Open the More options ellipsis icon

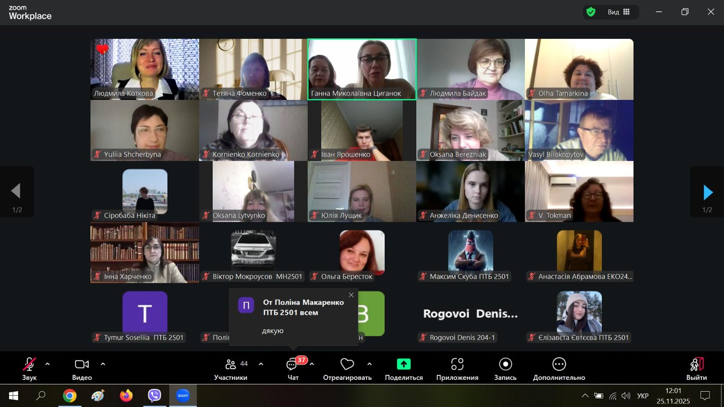tap(559, 364)
